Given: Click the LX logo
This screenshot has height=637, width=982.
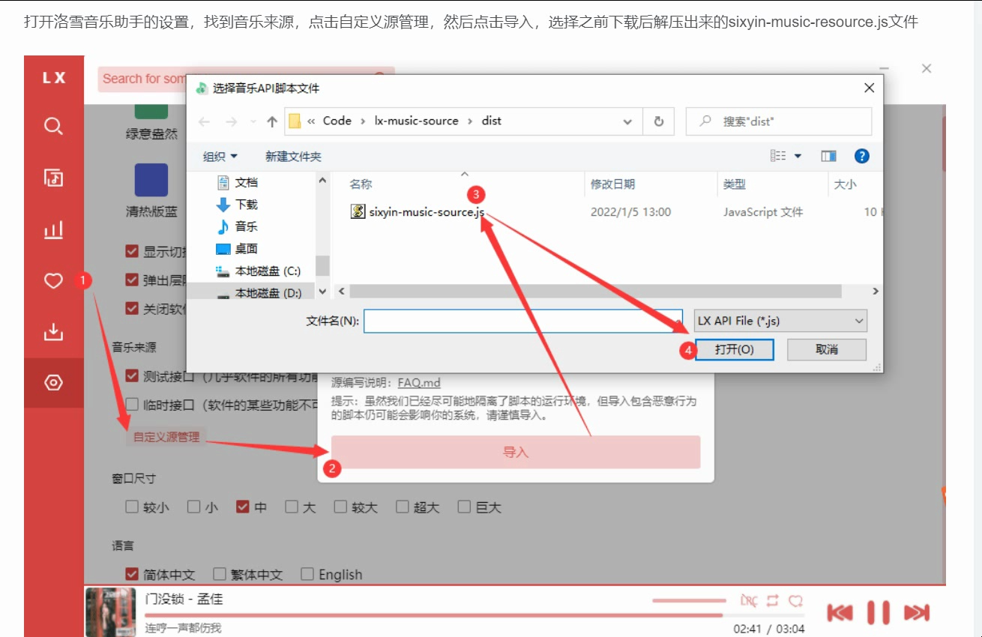Looking at the screenshot, I should [53, 77].
